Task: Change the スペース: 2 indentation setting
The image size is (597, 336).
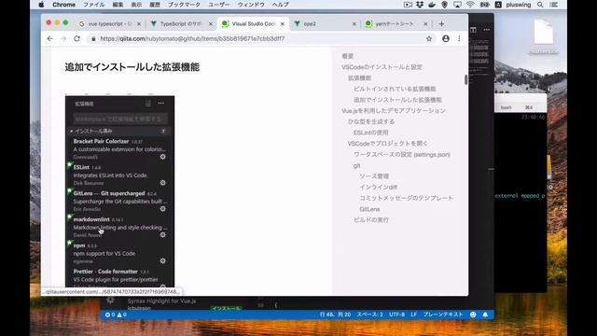Action: [x=369, y=315]
